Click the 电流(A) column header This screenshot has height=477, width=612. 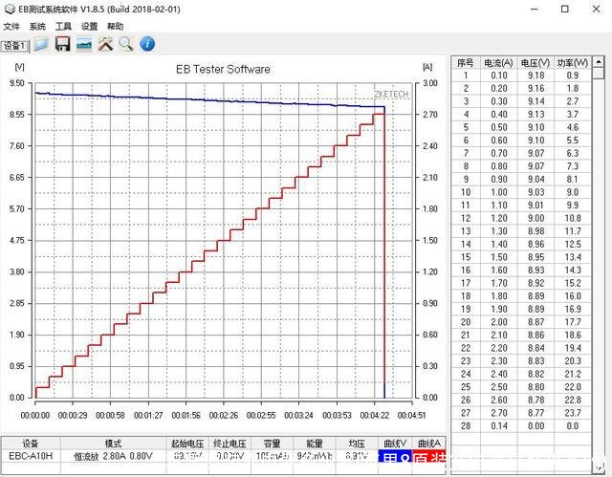(x=498, y=61)
